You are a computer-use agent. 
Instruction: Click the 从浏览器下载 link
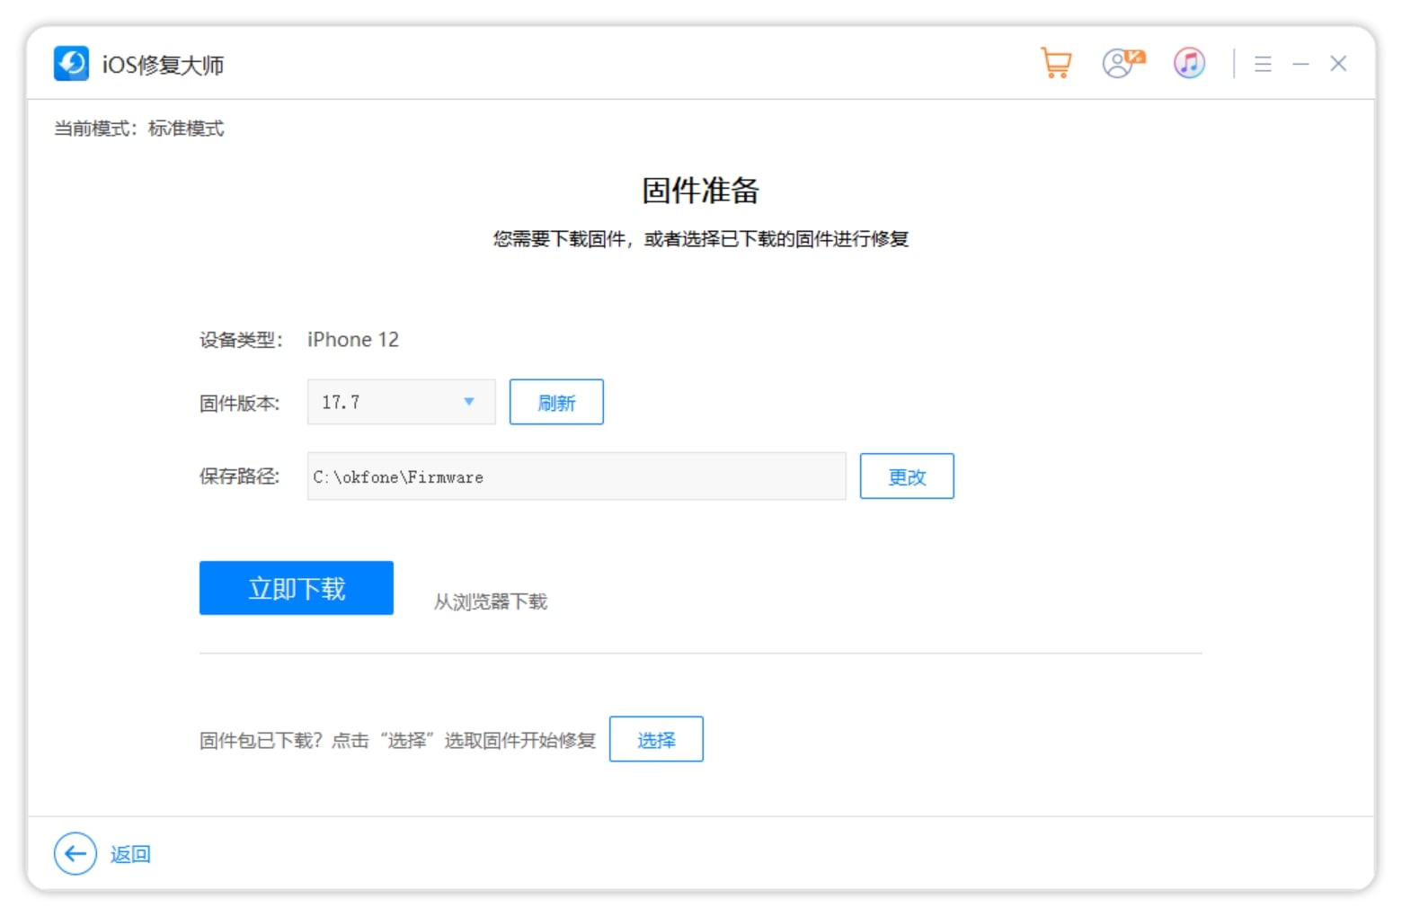(491, 601)
